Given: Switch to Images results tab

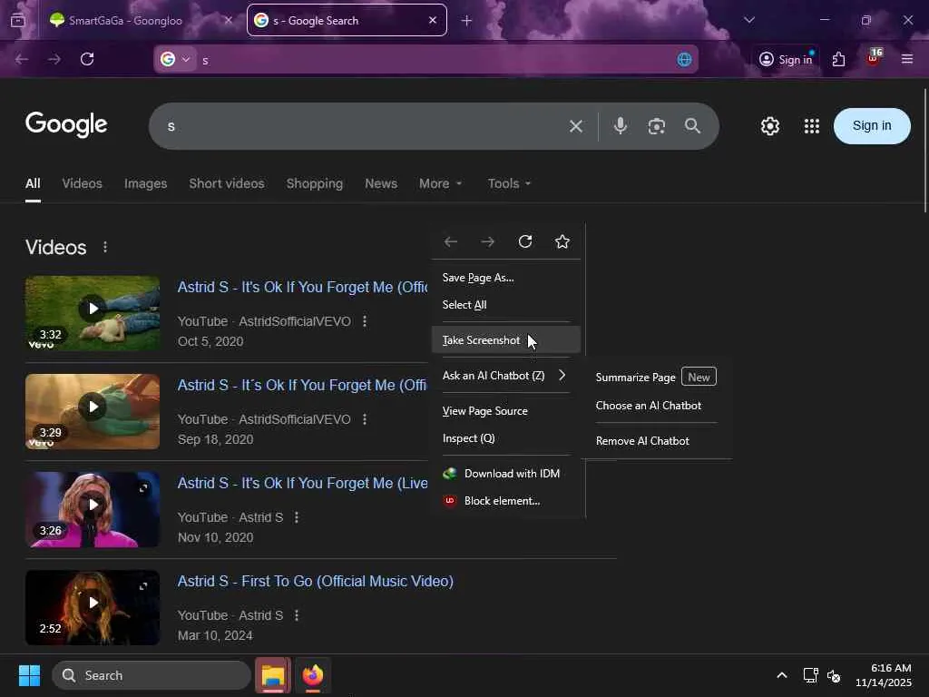Looking at the screenshot, I should point(146,183).
